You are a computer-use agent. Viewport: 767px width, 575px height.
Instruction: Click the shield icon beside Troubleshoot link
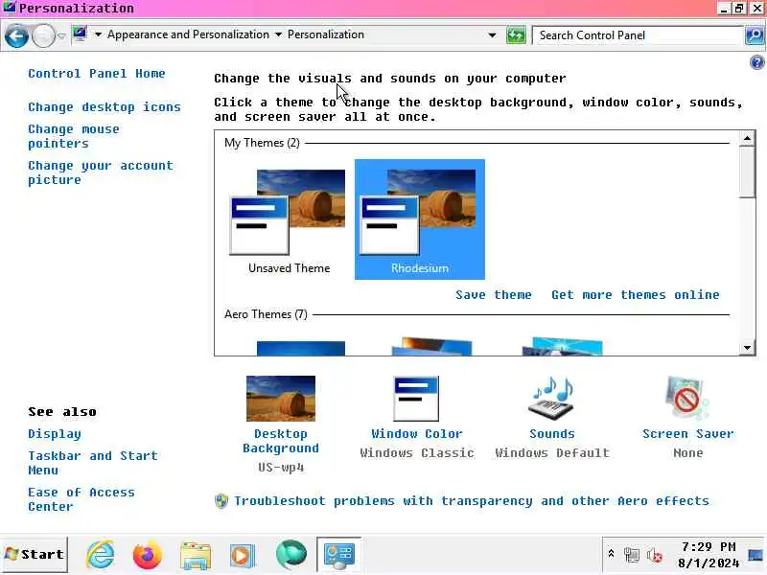click(x=221, y=501)
